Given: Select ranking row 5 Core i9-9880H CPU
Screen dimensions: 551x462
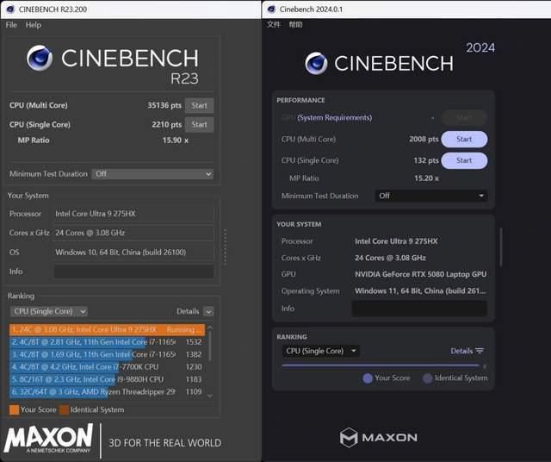Looking at the screenshot, I should [107, 379].
